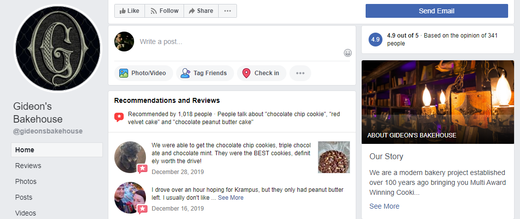Open second reviewer's profile picture
This screenshot has width=520, height=219.
130,197
